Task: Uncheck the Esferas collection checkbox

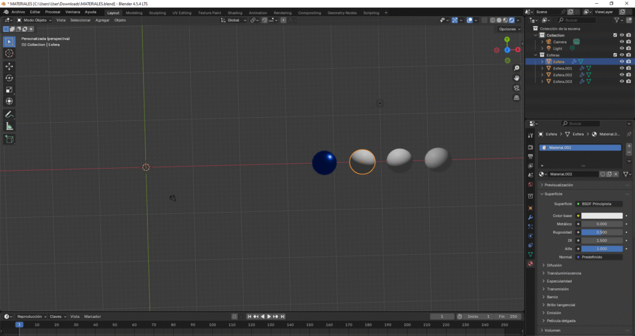Action: [615, 55]
